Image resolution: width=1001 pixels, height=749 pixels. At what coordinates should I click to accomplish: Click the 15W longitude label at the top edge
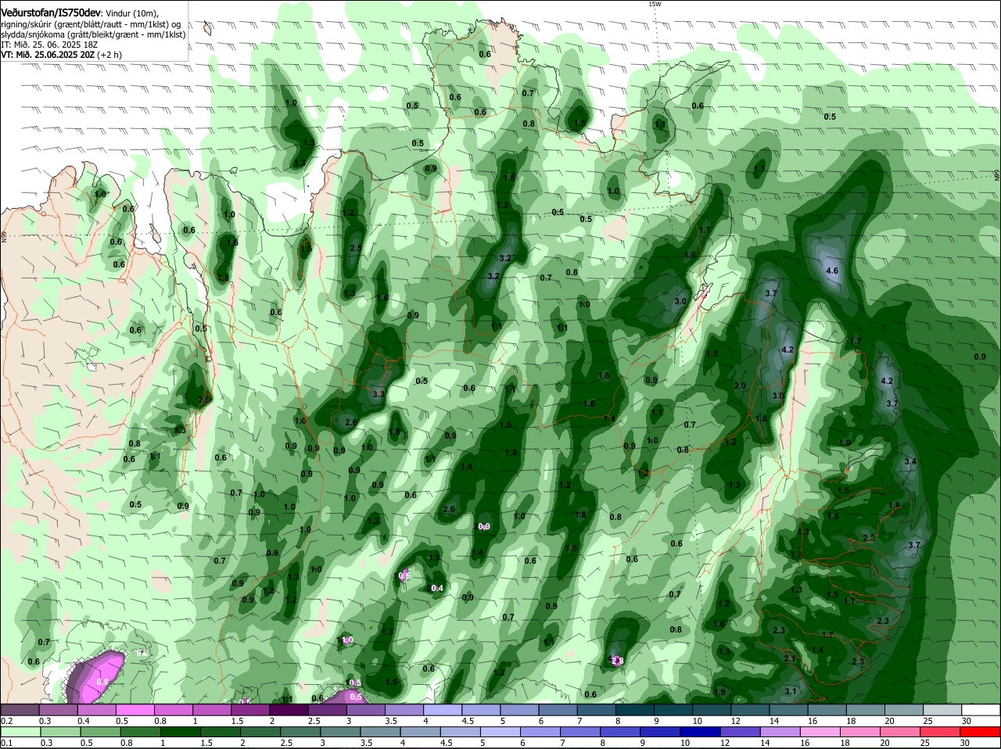click(655, 4)
